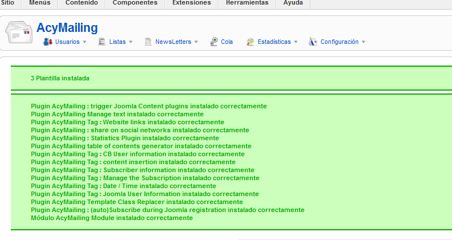Click the 'Joomla User Information' message line
452x240 pixels.
pos(145,194)
